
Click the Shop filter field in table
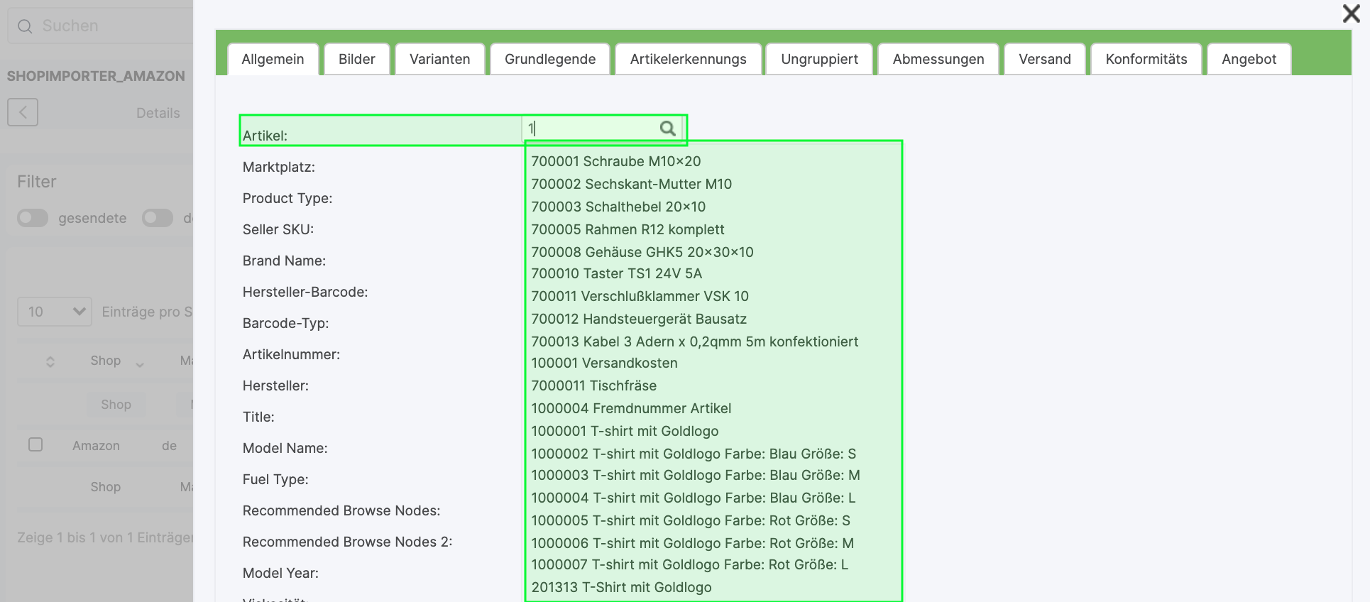(116, 404)
